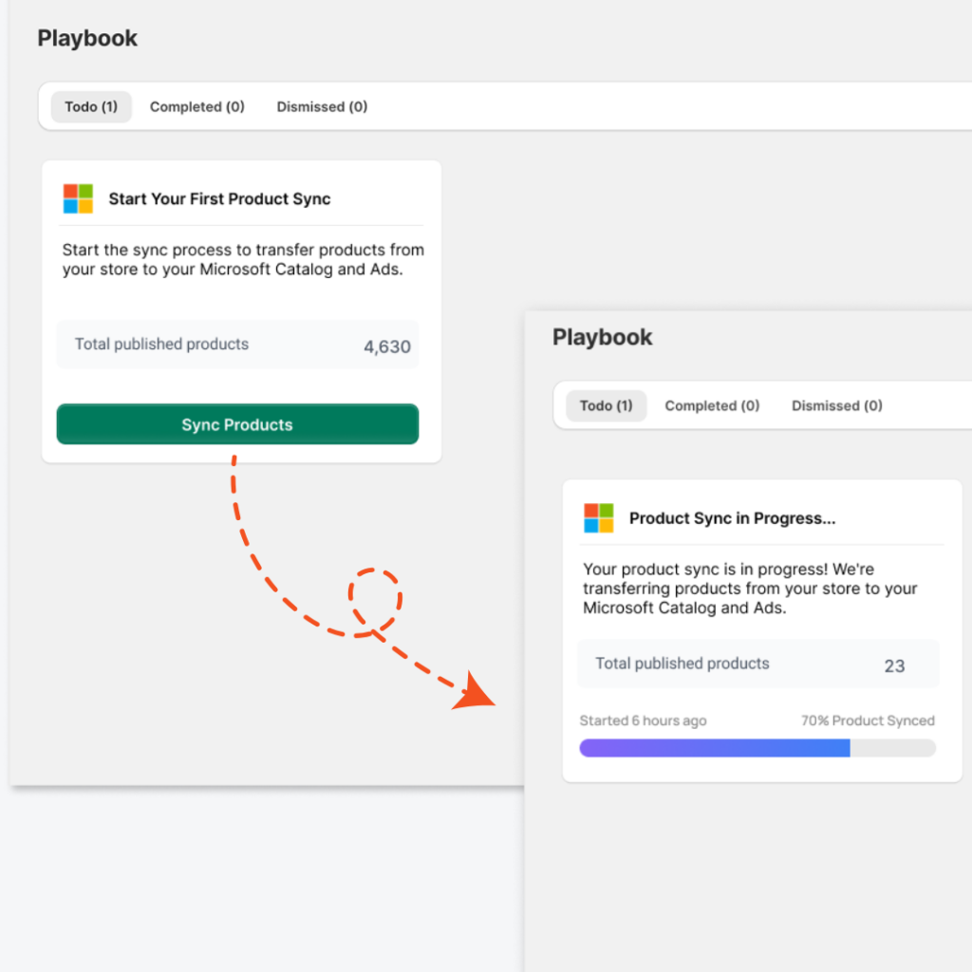Image resolution: width=972 pixels, height=972 pixels.
Task: Click the purple-blue sync progress bar
Action: pos(715,748)
